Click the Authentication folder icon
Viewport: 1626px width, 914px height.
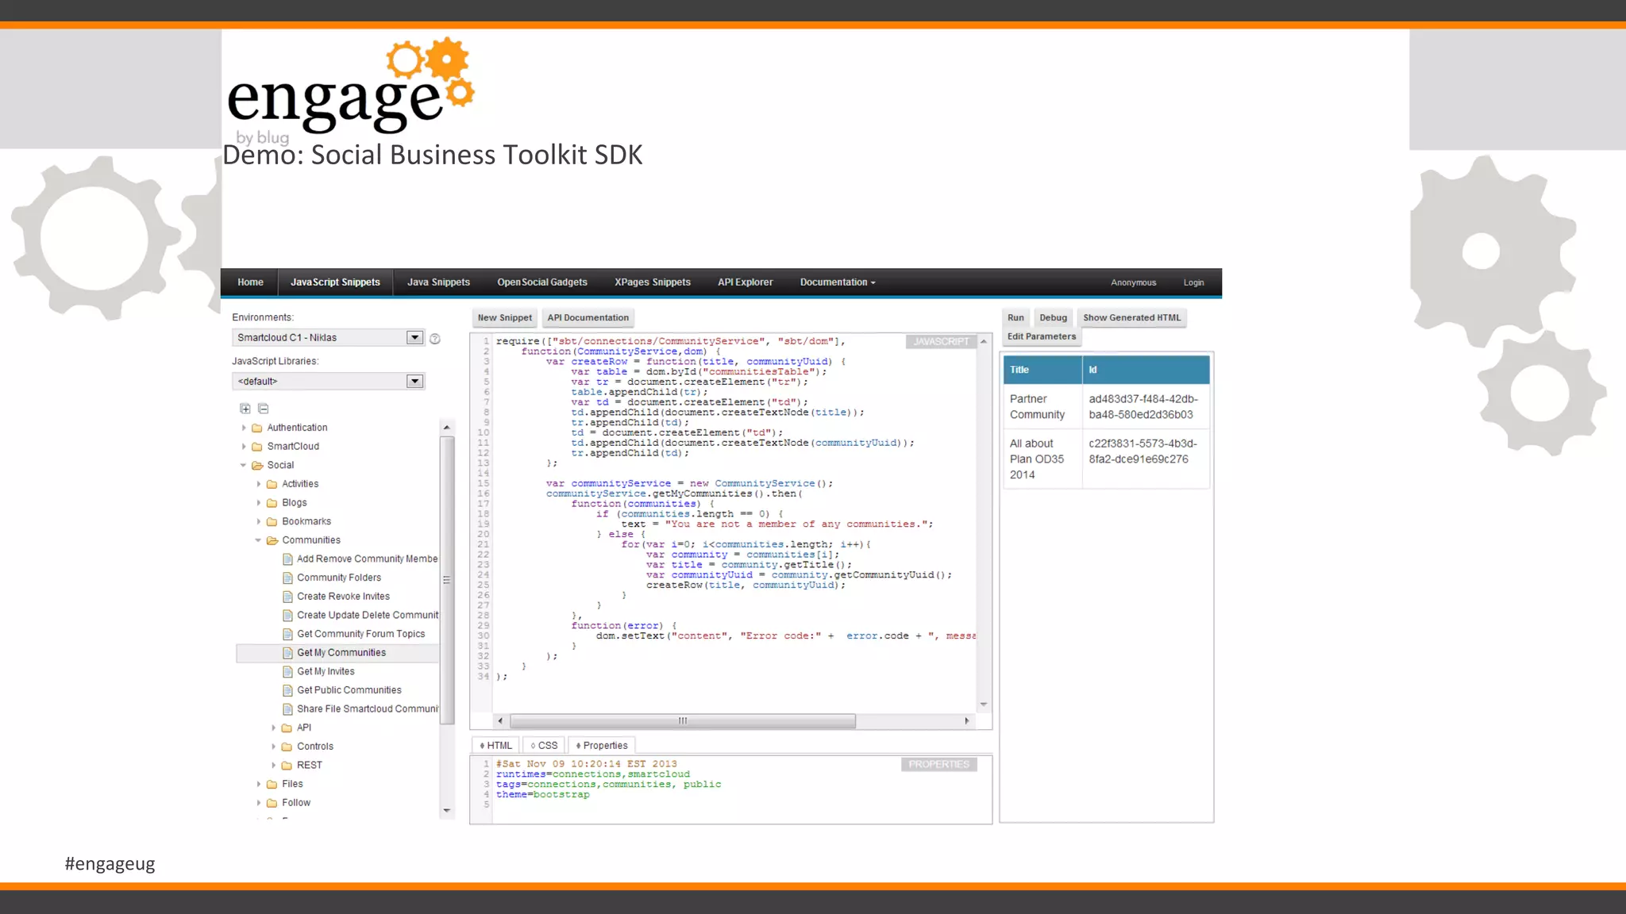point(257,428)
